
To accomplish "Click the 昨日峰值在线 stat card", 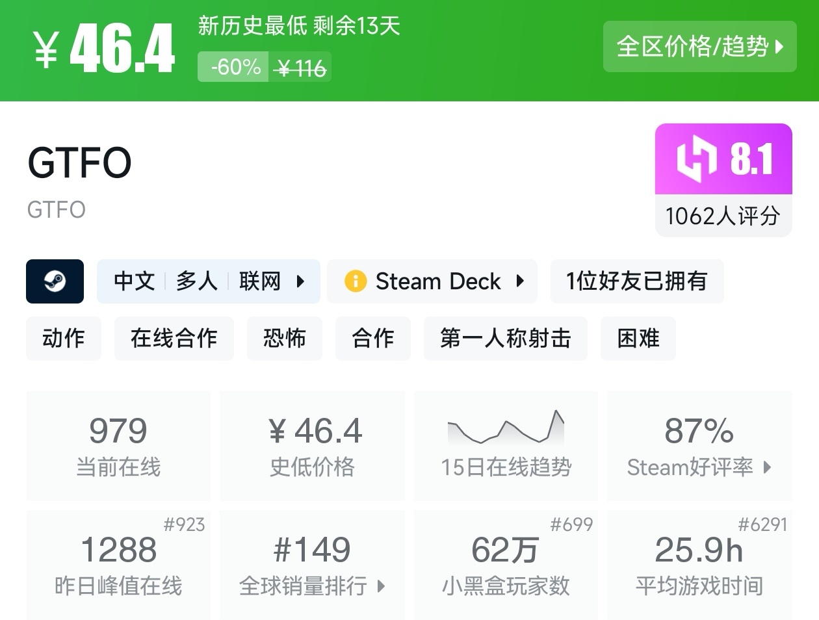I will (x=118, y=565).
